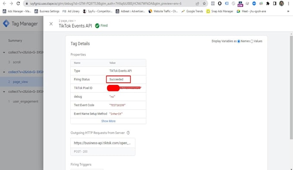Click the Snapchat ghost extension icon
Image resolution: width=293 pixels, height=170 pixels.
[220, 3]
